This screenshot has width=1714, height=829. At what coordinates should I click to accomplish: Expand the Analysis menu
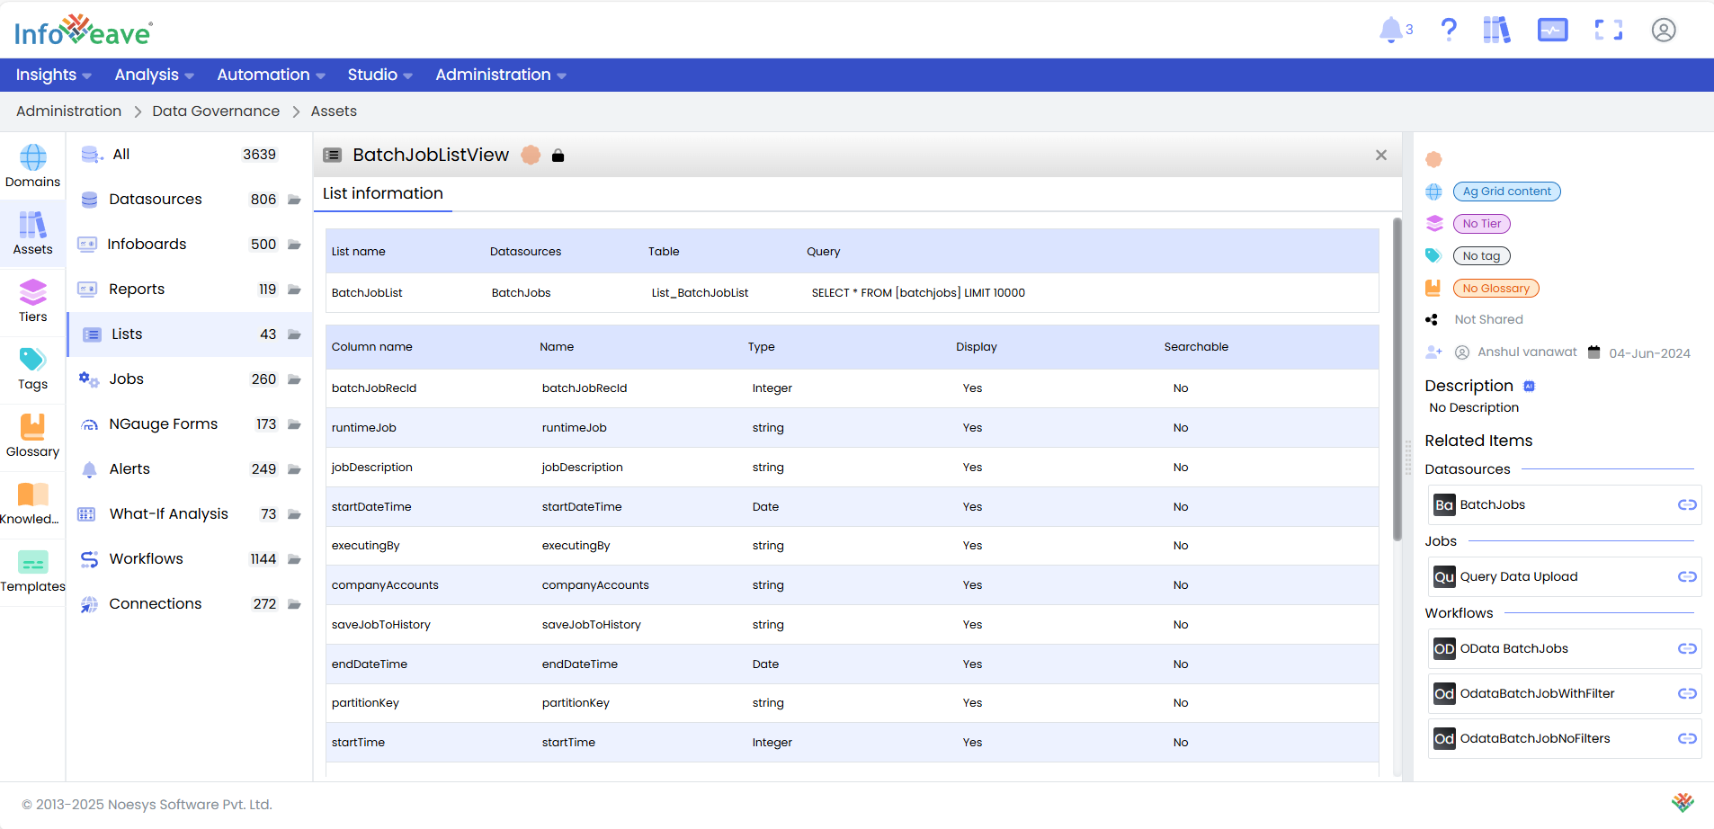(154, 75)
